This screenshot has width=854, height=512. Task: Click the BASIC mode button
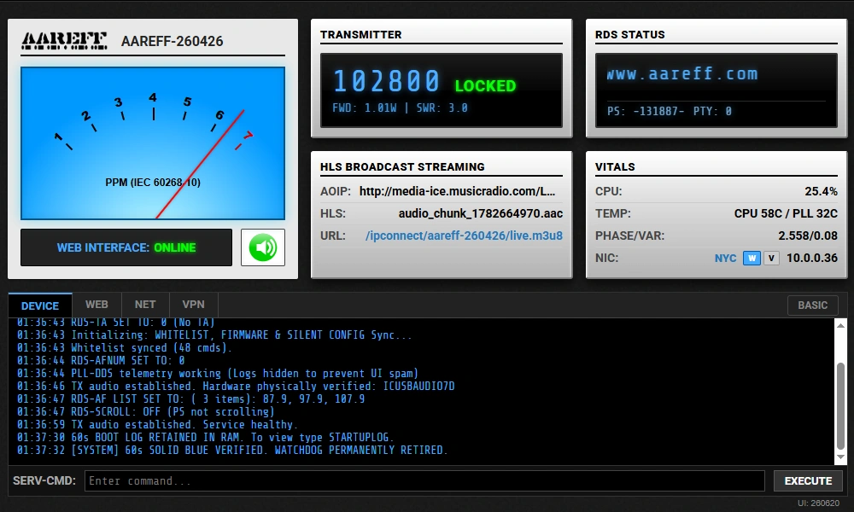813,305
